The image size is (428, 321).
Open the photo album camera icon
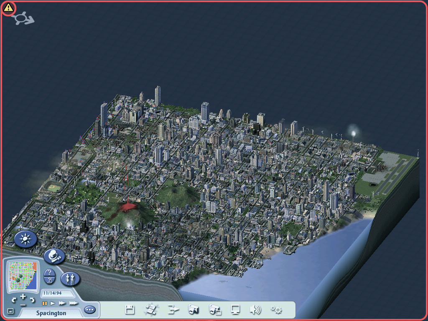point(215,310)
